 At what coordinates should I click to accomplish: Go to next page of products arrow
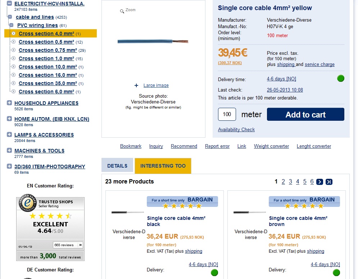click(320, 182)
